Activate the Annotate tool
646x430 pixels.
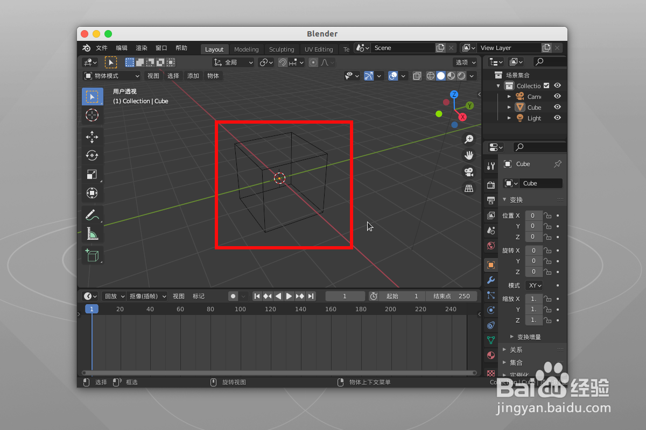[x=92, y=215]
